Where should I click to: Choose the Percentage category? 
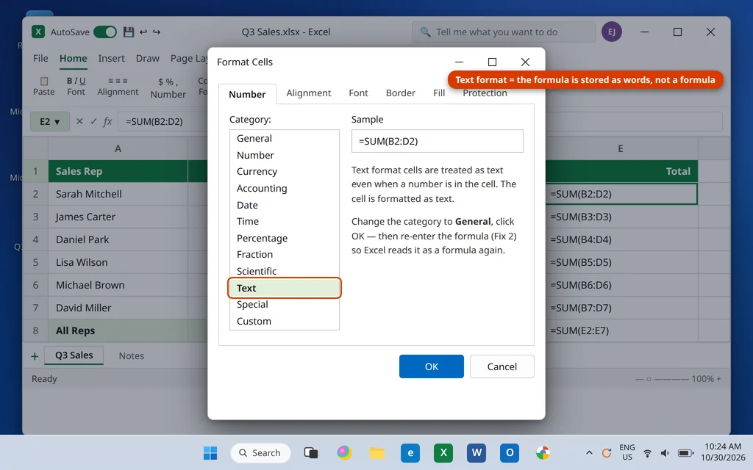coord(285,238)
